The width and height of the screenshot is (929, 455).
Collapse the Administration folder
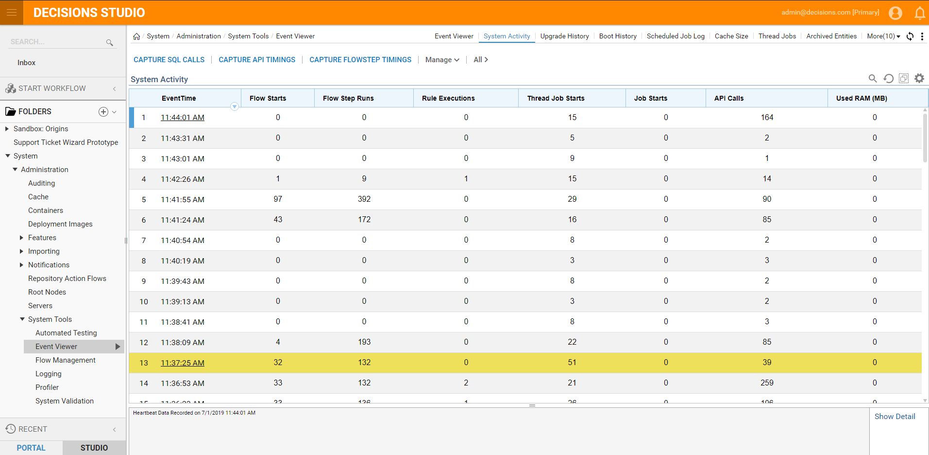tap(15, 170)
